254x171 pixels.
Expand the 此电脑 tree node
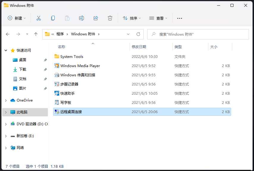tap(6, 112)
